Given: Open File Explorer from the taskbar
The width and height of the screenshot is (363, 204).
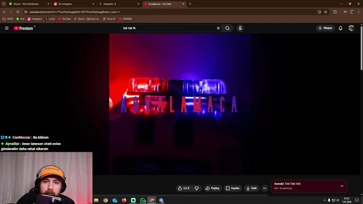Looking at the screenshot, I should point(96,200).
